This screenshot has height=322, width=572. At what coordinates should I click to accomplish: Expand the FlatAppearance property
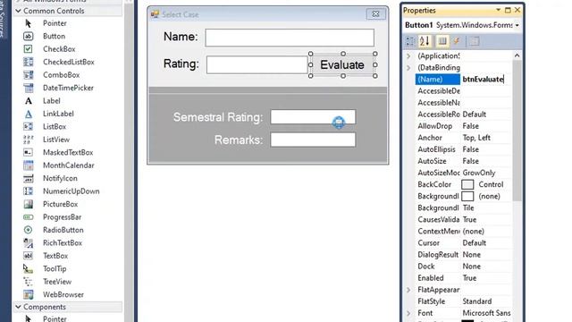(x=409, y=290)
